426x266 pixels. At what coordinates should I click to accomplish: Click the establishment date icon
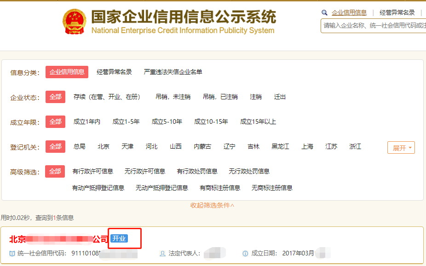tap(245, 254)
